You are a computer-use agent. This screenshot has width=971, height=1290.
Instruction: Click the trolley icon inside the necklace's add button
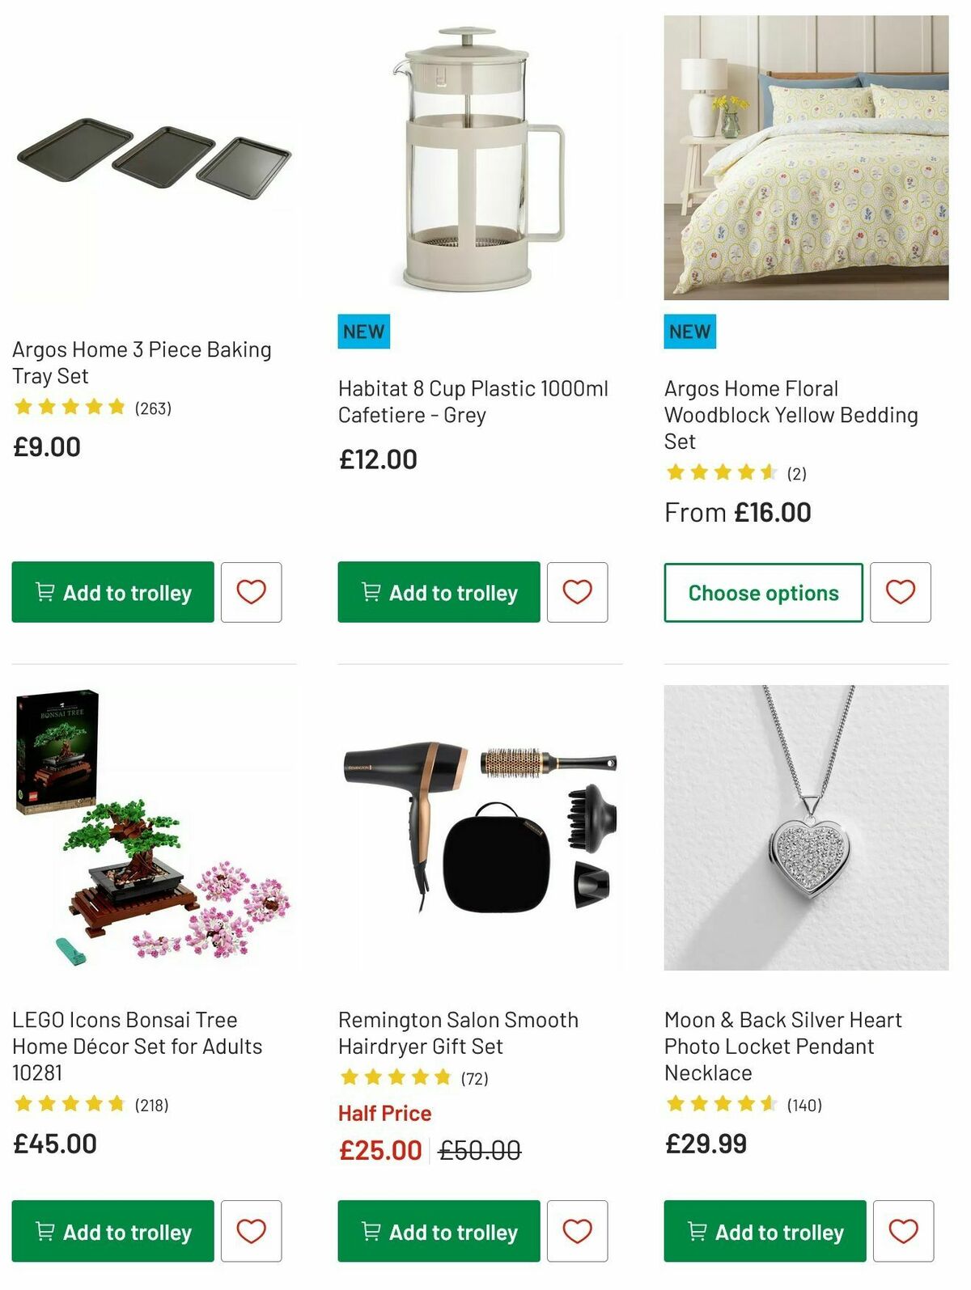695,1232
